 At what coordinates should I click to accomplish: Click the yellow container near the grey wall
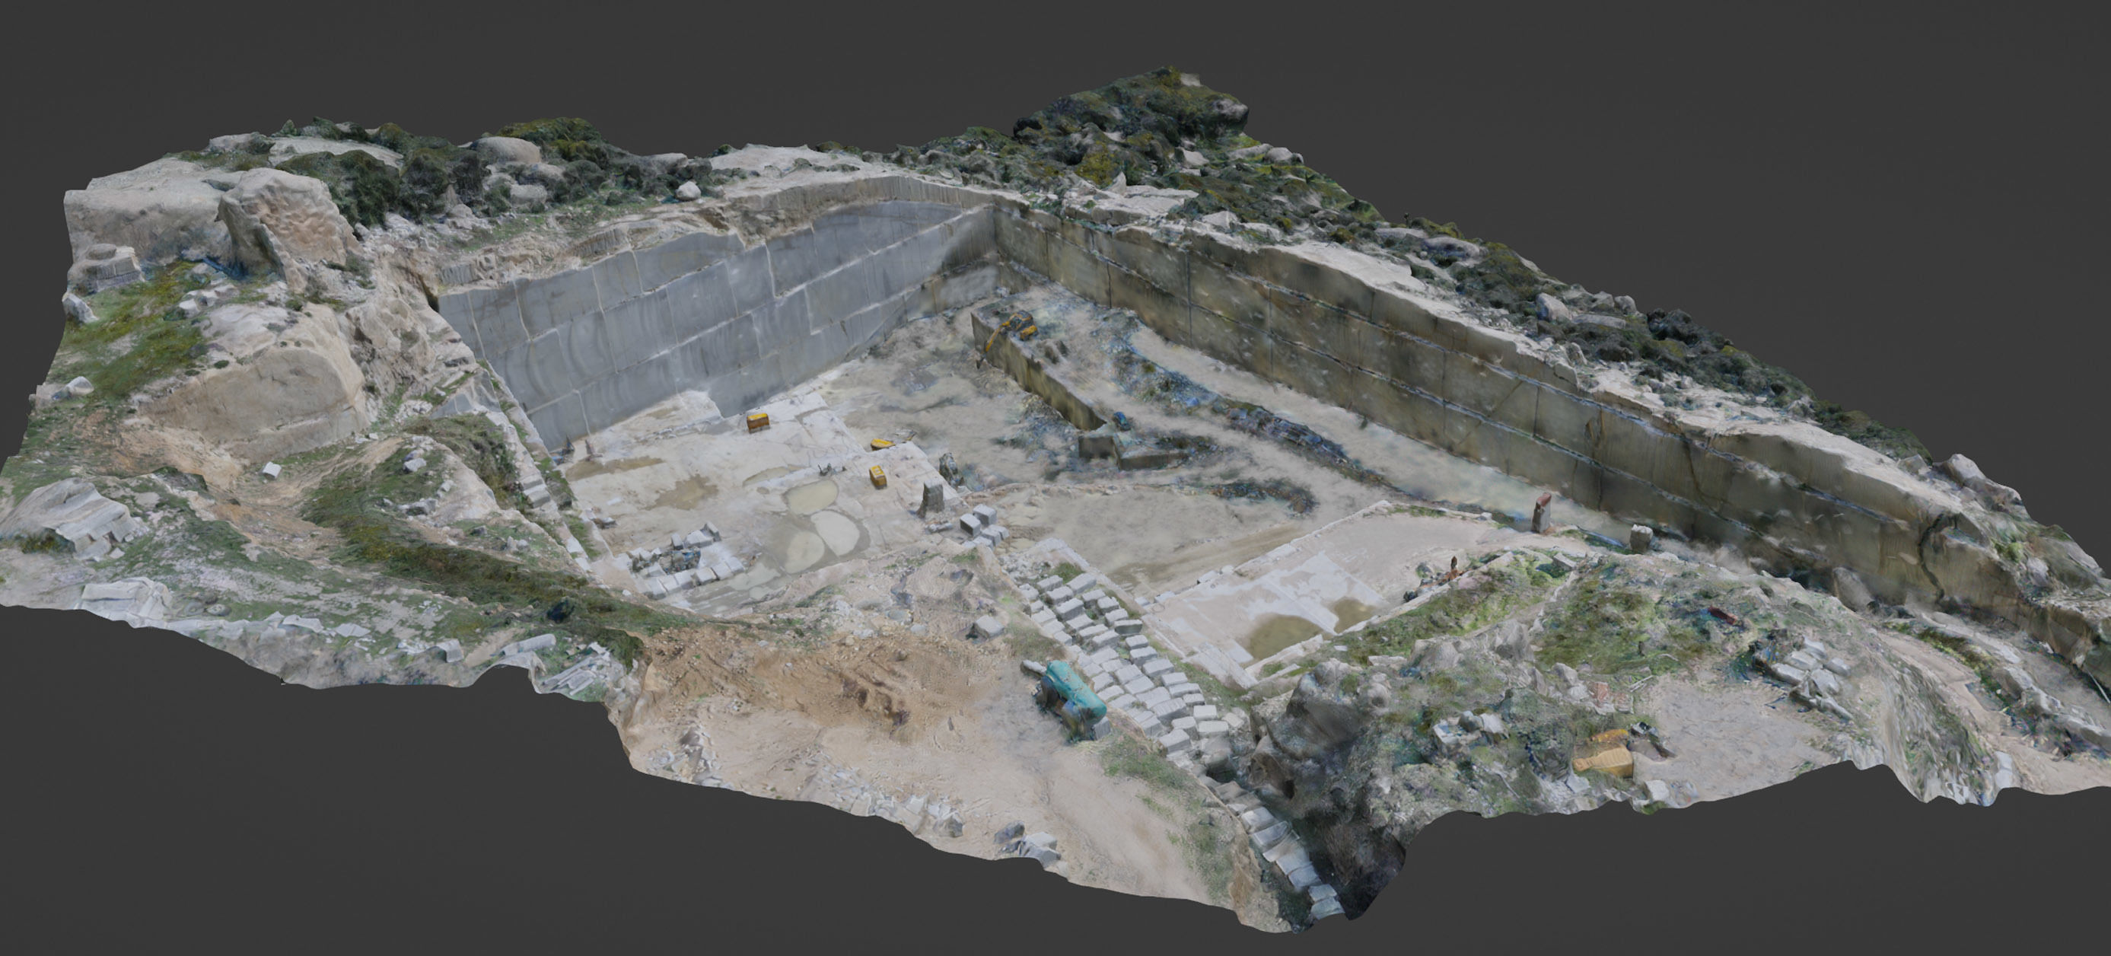[758, 423]
